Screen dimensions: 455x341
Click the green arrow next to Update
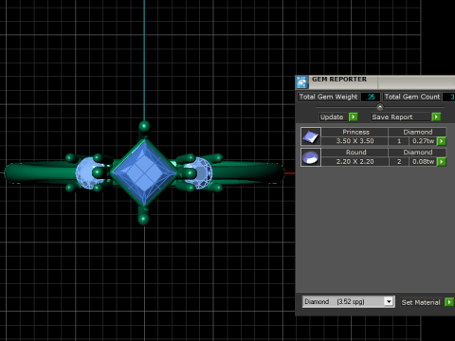click(354, 117)
